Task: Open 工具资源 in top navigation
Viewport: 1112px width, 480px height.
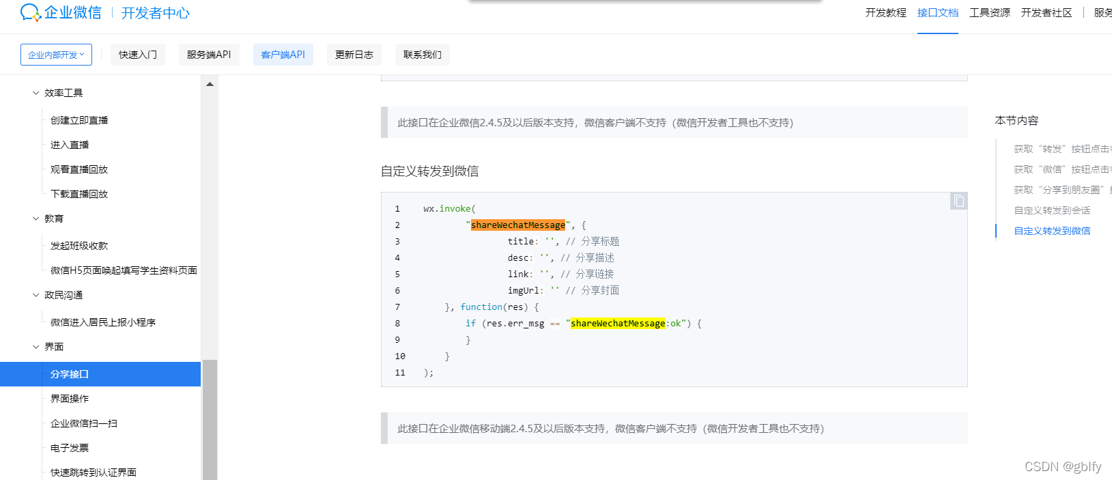Action: pos(990,13)
